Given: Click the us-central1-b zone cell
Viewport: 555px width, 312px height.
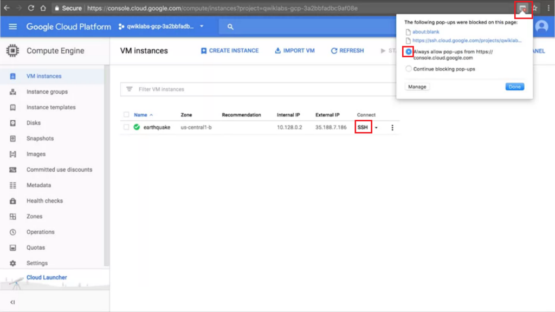Looking at the screenshot, I should (x=196, y=127).
